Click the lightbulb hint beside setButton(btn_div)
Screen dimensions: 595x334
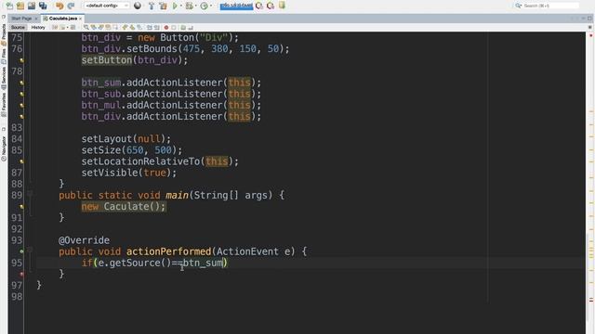(x=21, y=60)
